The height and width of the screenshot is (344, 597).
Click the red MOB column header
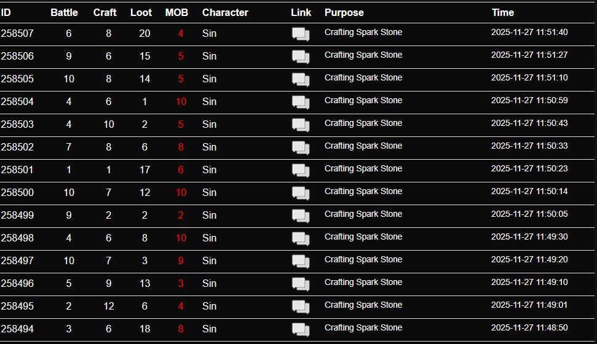coord(177,12)
